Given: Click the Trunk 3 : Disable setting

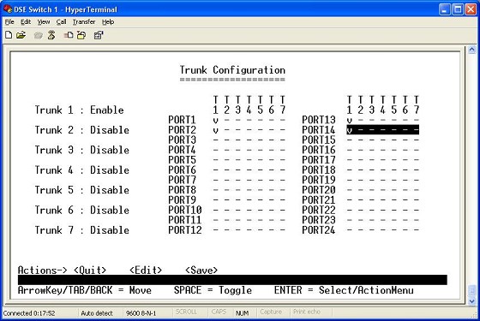Looking at the screenshot, I should [82, 150].
